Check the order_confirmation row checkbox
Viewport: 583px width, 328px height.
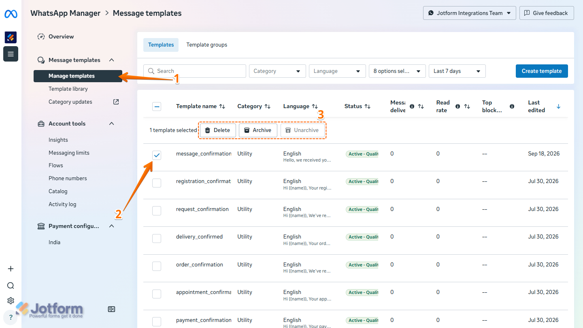pos(157,266)
